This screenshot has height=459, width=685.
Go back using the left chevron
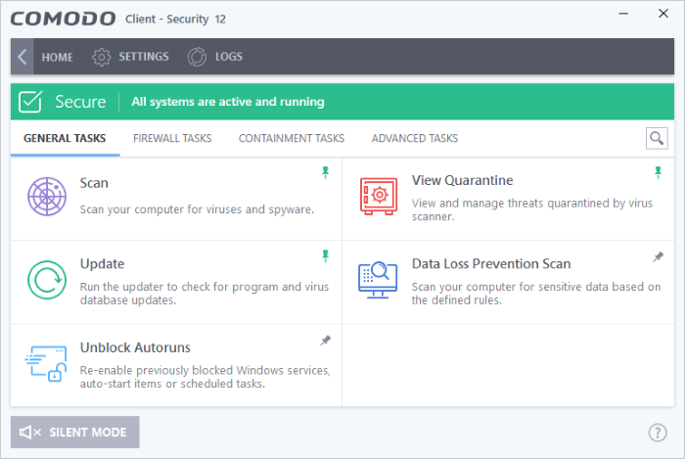coord(23,57)
